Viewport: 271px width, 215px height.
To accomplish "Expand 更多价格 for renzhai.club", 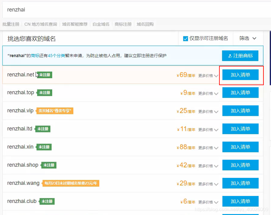I will pos(208,202).
